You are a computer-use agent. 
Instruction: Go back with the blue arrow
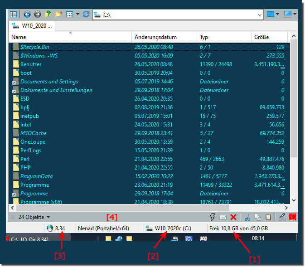[27, 15]
